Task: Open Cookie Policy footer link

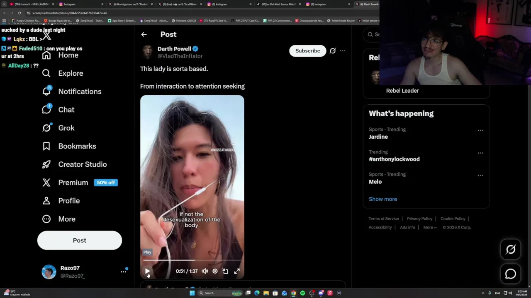Action: click(453, 219)
